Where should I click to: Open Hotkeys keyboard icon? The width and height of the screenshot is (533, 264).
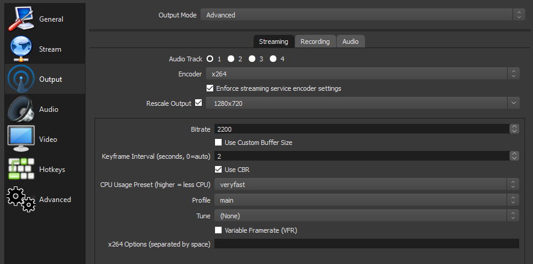pyautogui.click(x=20, y=170)
